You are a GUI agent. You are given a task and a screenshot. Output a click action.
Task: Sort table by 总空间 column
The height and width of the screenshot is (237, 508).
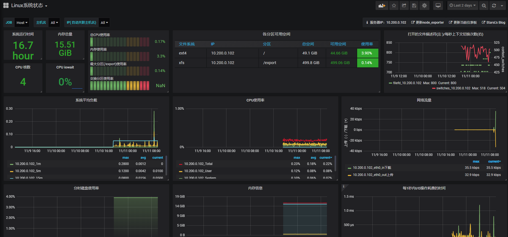(x=308, y=44)
